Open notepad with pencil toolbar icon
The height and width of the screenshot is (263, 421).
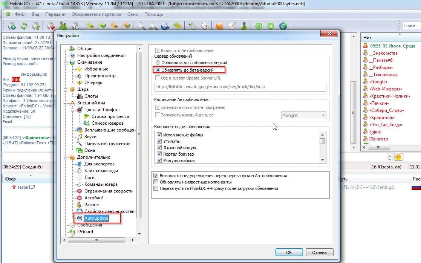(x=232, y=26)
